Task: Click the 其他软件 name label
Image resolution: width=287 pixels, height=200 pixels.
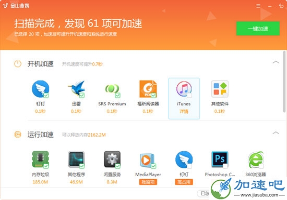Action: coord(220,104)
